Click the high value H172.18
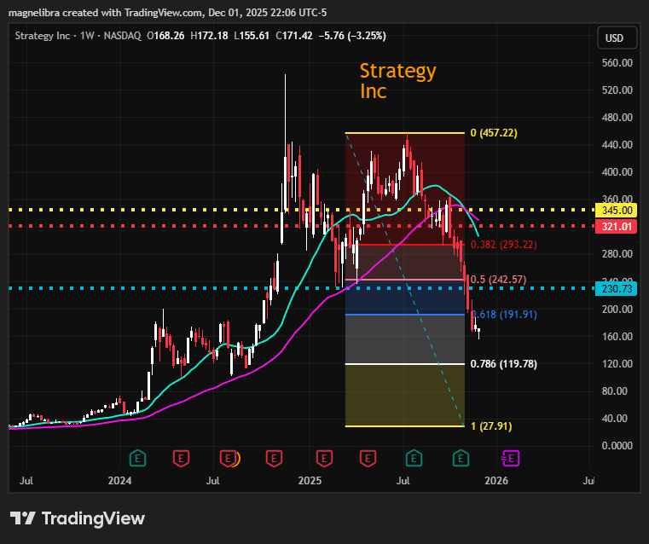 (209, 36)
